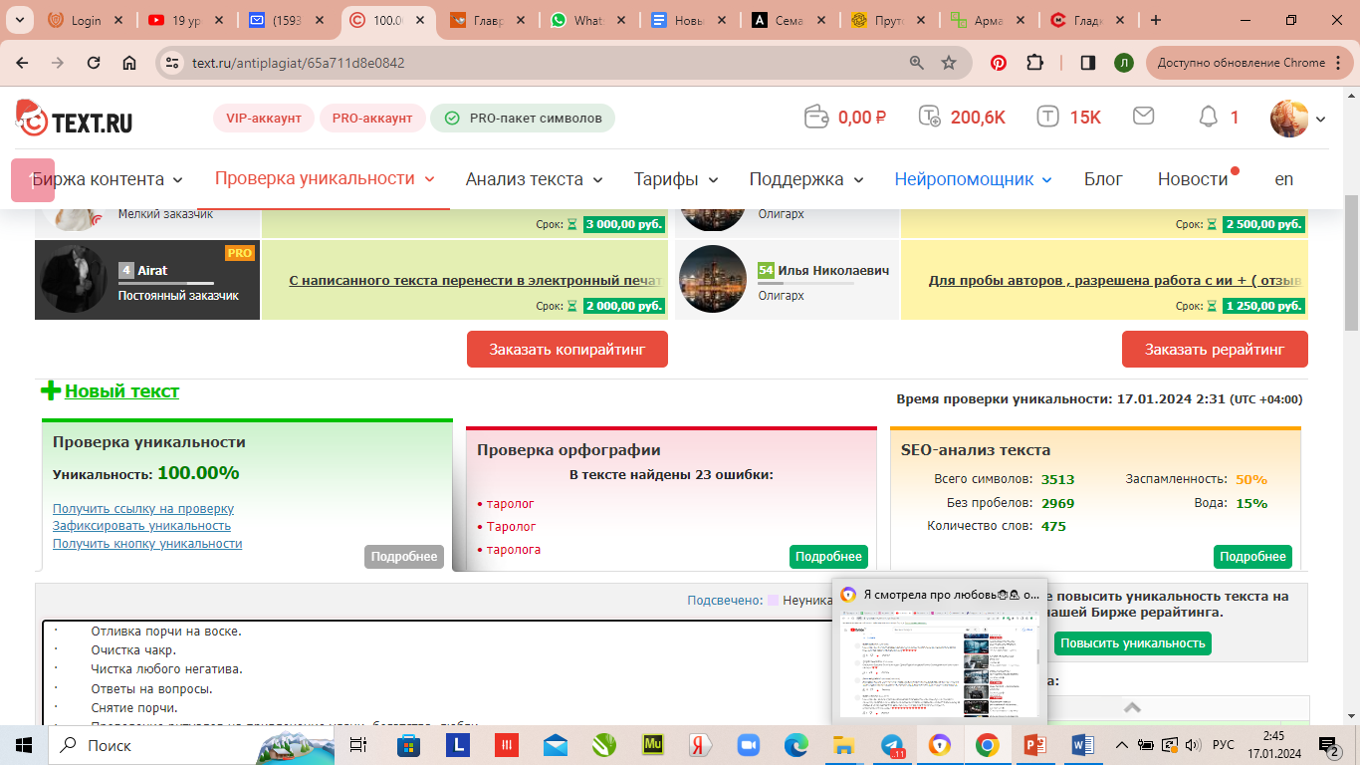Expand the tab search dropdown arrow
Viewport: 1360px width, 765px height.
(x=18, y=20)
